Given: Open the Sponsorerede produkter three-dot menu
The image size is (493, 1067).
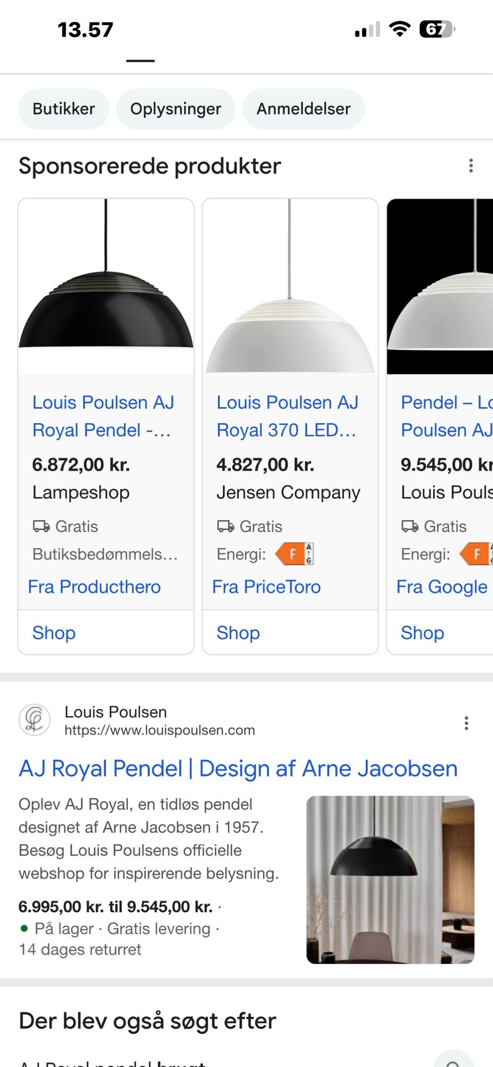Looking at the screenshot, I should pos(470,165).
